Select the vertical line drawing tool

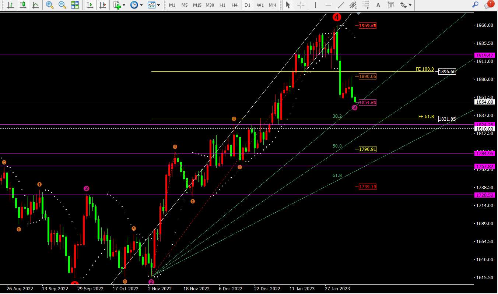(315, 5)
